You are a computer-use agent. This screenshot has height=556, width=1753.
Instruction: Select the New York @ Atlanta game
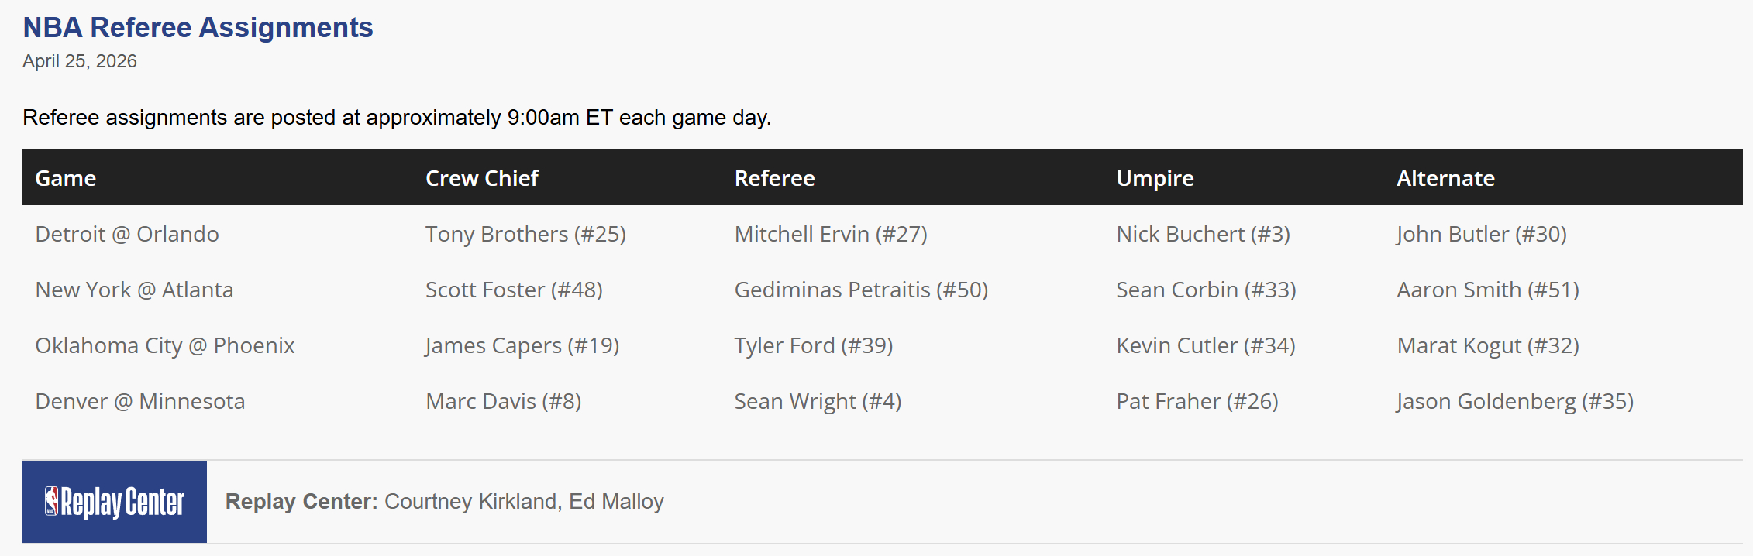tap(134, 290)
